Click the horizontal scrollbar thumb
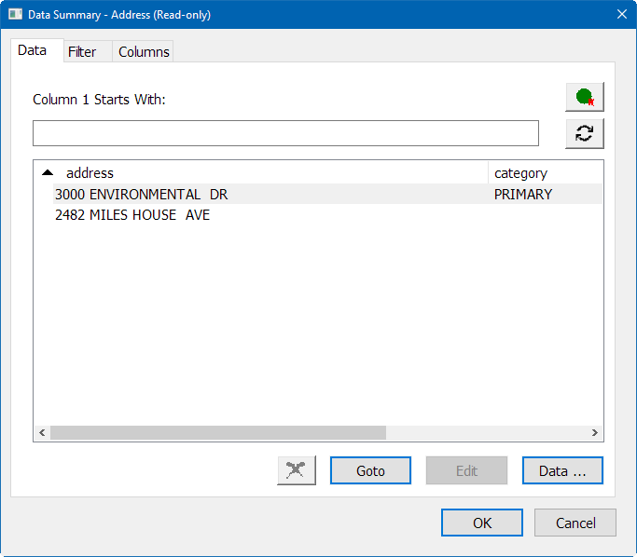The image size is (637, 557). tap(217, 433)
